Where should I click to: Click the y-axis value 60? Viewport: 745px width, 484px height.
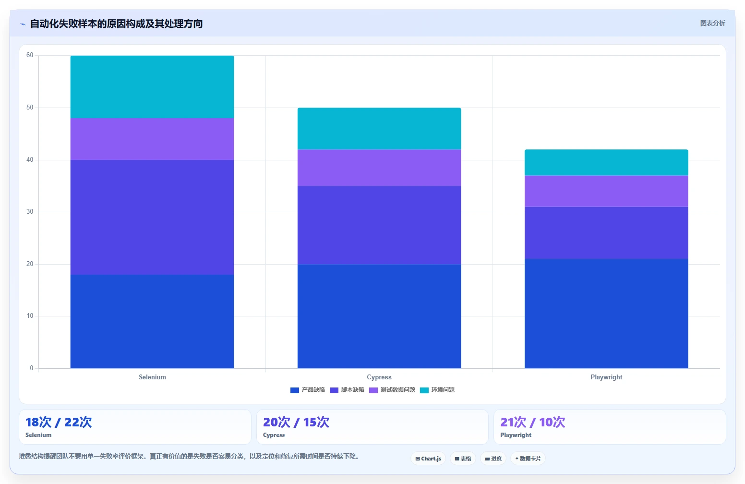click(x=30, y=55)
